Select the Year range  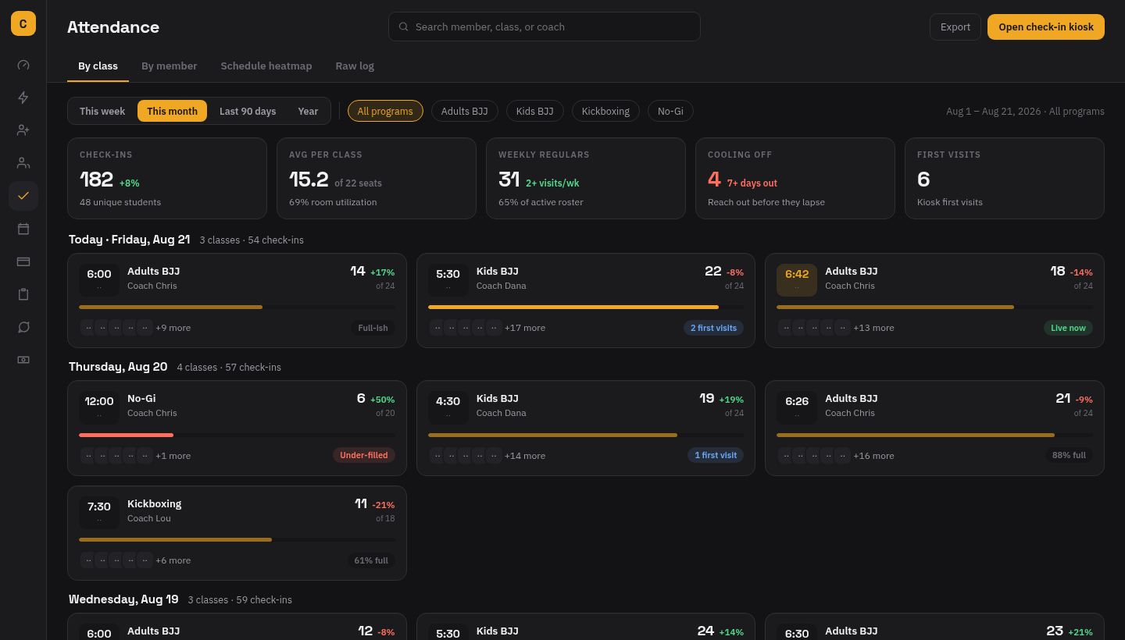[x=308, y=111]
